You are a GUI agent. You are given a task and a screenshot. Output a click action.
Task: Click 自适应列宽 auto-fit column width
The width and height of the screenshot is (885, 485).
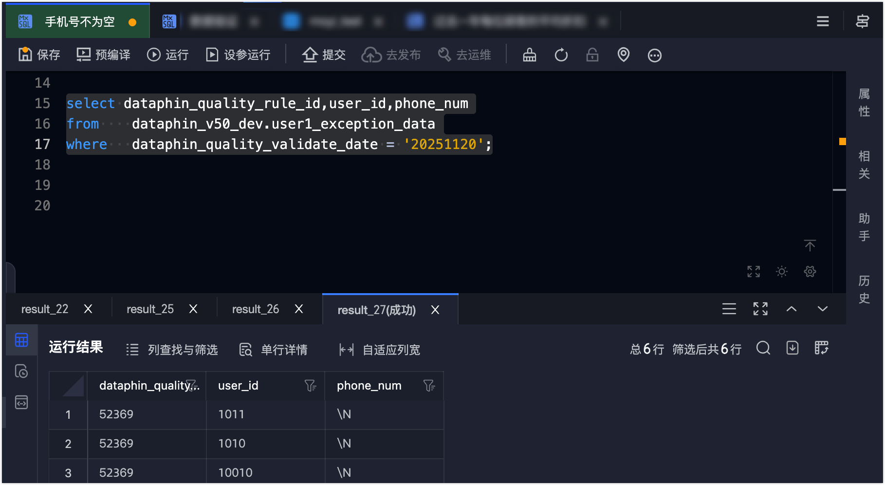tap(380, 350)
